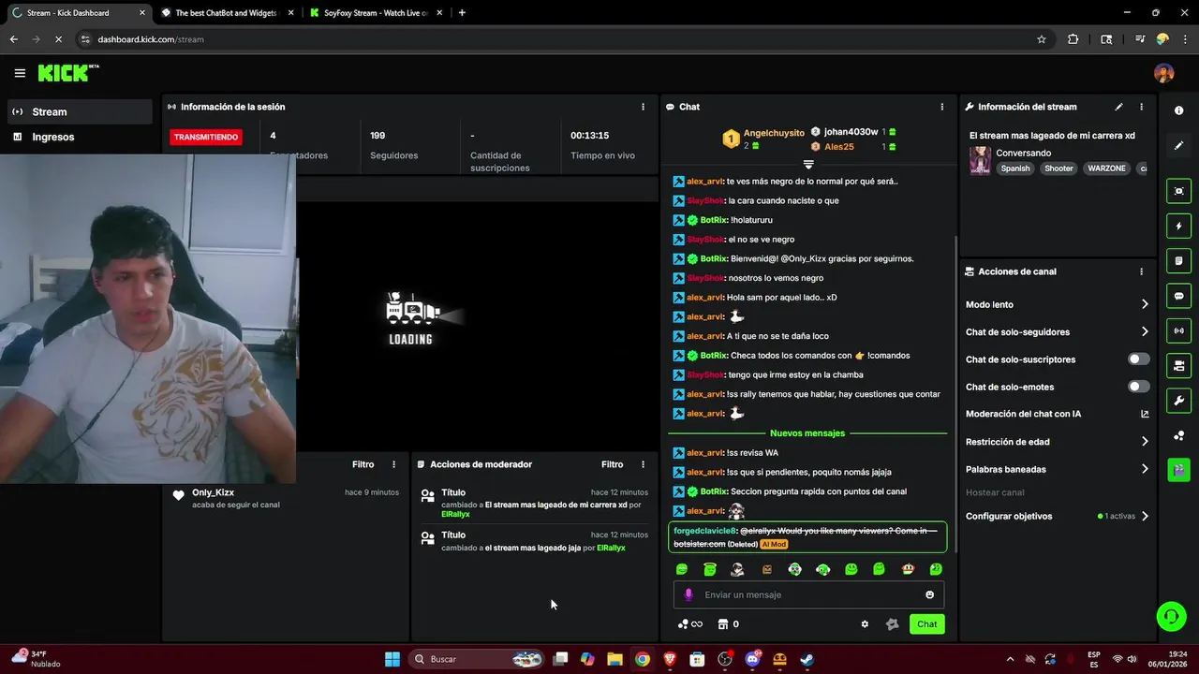This screenshot has height=674, width=1199.
Task: Open the info icon in right sidebar
Action: point(1178,110)
